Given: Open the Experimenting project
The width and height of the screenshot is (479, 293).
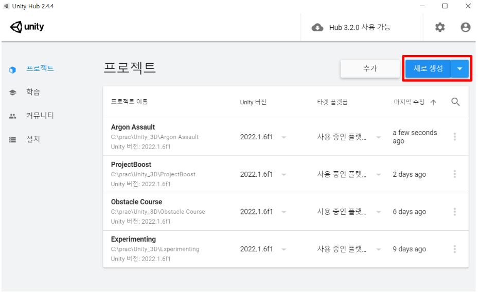Looking at the screenshot, I should [x=133, y=240].
